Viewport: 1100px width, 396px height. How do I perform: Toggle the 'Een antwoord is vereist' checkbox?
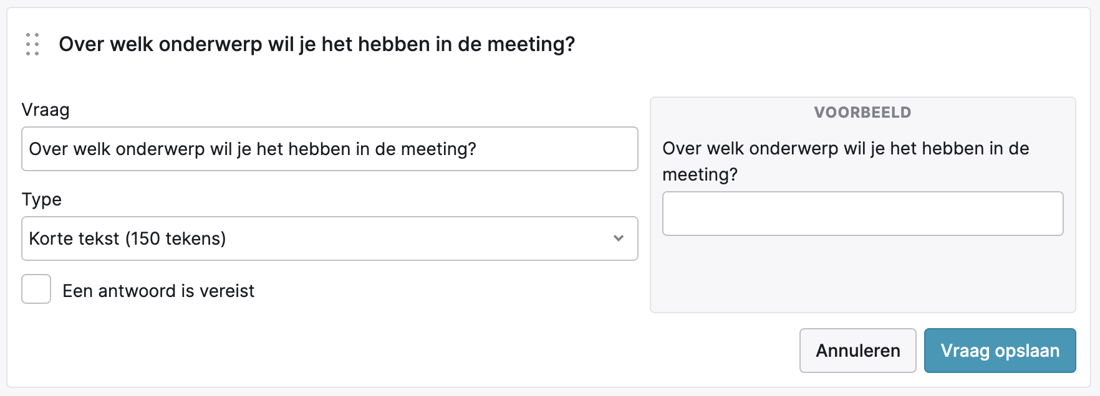pos(36,290)
